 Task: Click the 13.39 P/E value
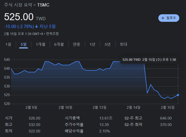tap(104, 125)
